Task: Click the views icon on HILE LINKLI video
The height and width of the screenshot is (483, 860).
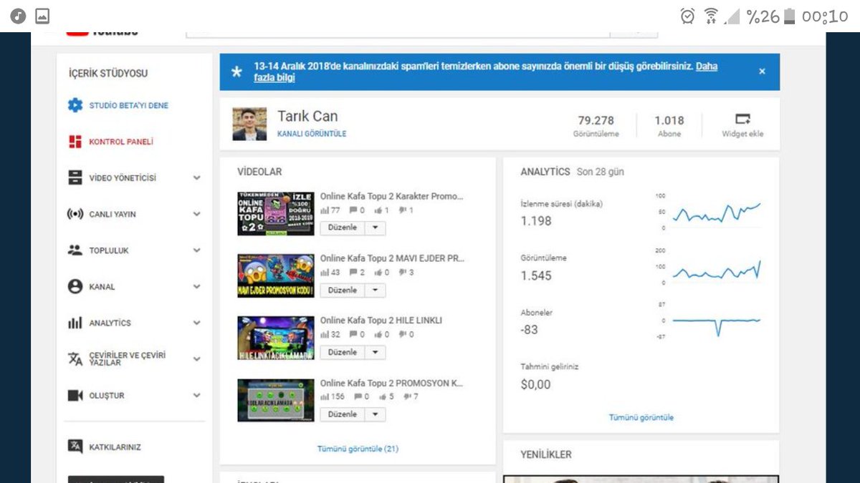Action: (x=325, y=334)
